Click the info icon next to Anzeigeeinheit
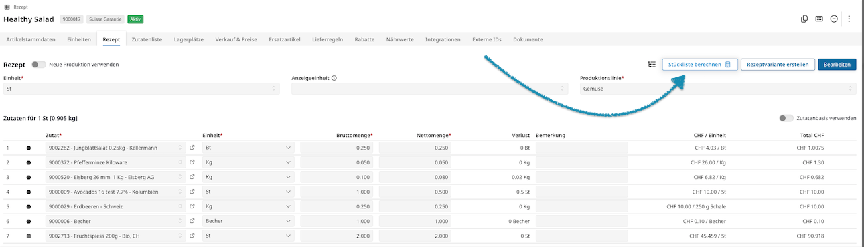 [x=334, y=78]
